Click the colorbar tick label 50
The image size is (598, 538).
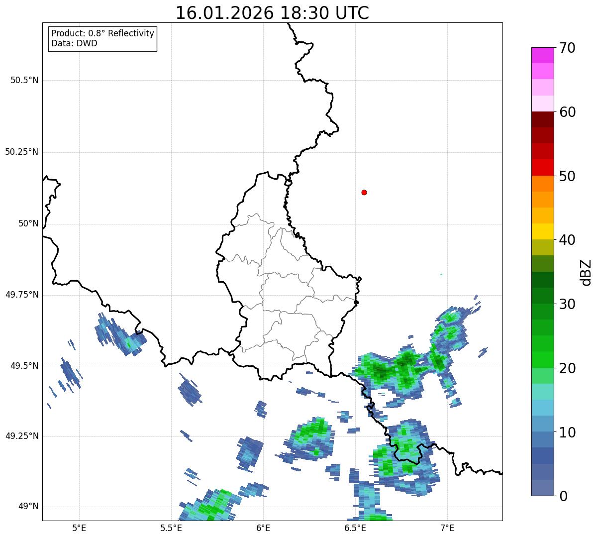point(567,176)
